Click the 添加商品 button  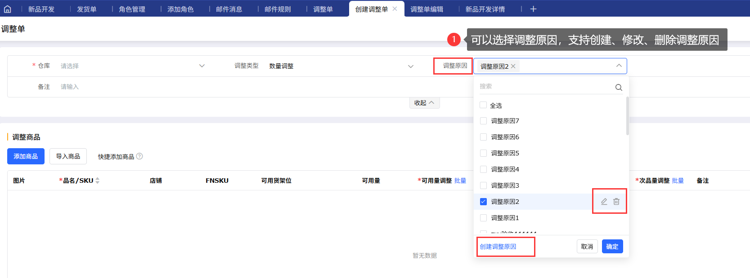point(26,156)
